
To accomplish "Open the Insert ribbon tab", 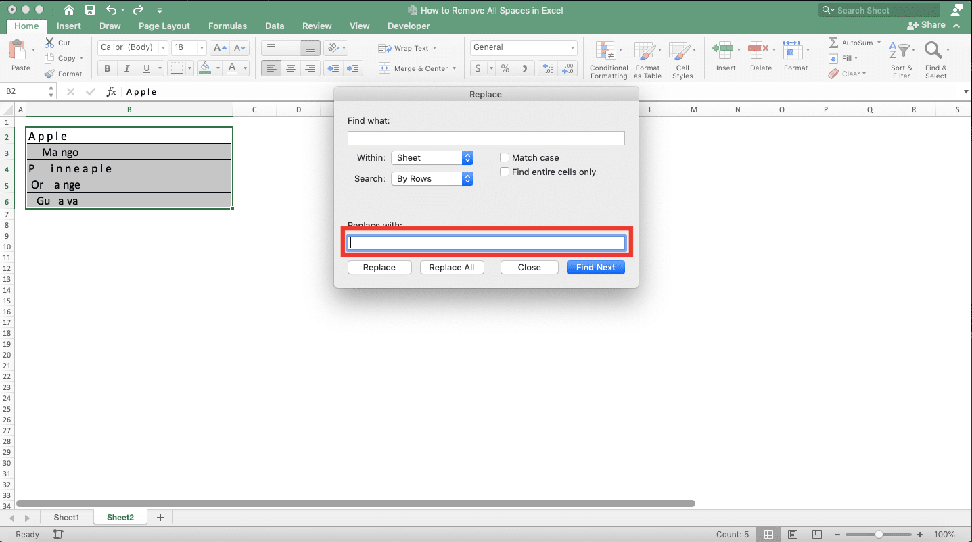I will tap(69, 26).
